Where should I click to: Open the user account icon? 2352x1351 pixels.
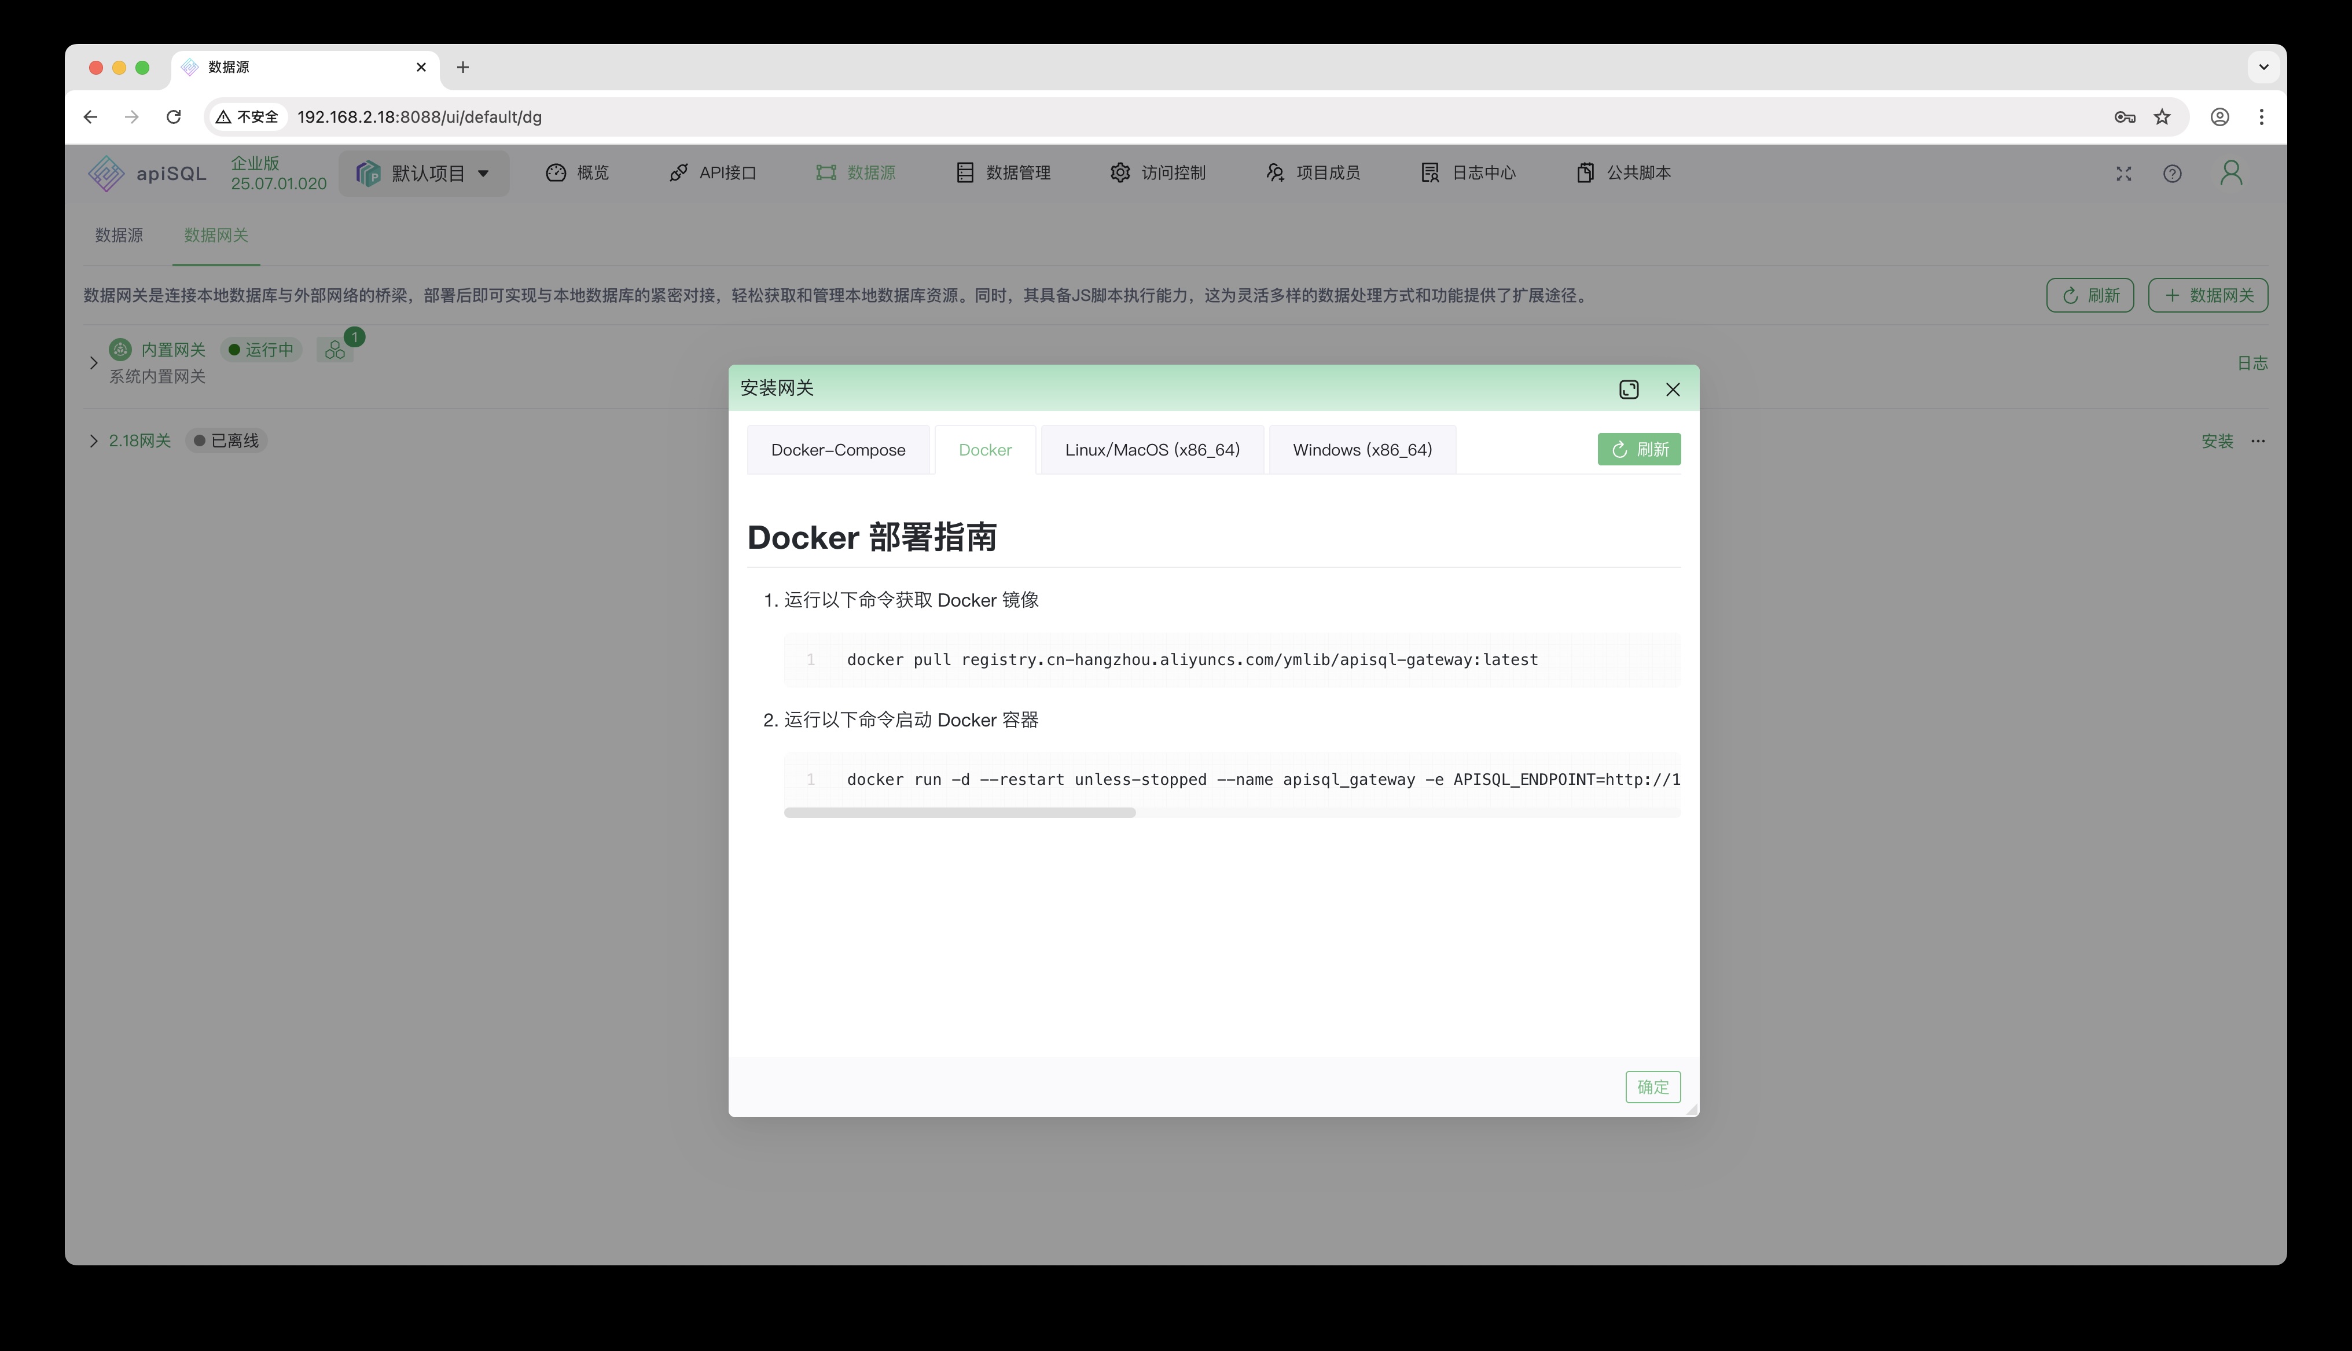tap(2232, 174)
